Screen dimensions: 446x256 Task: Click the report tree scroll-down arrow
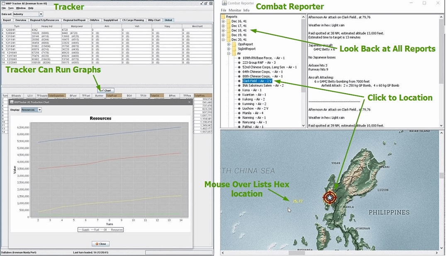pyautogui.click(x=303, y=125)
